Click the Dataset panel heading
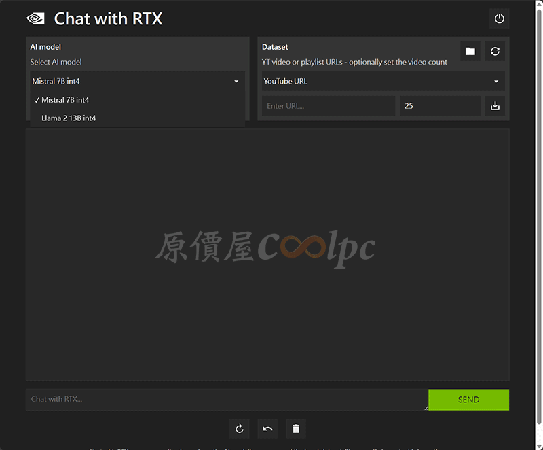This screenshot has width=543, height=450. pyautogui.click(x=275, y=47)
